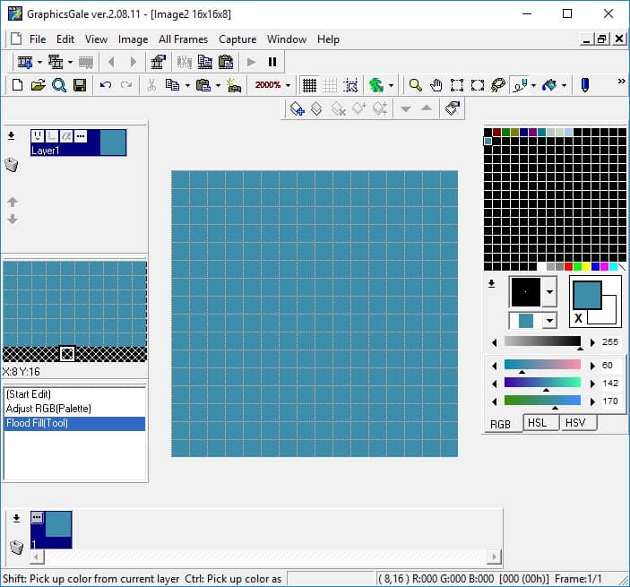Image resolution: width=630 pixels, height=587 pixels.
Task: Select the Zoom magnifier tool
Action: point(415,85)
